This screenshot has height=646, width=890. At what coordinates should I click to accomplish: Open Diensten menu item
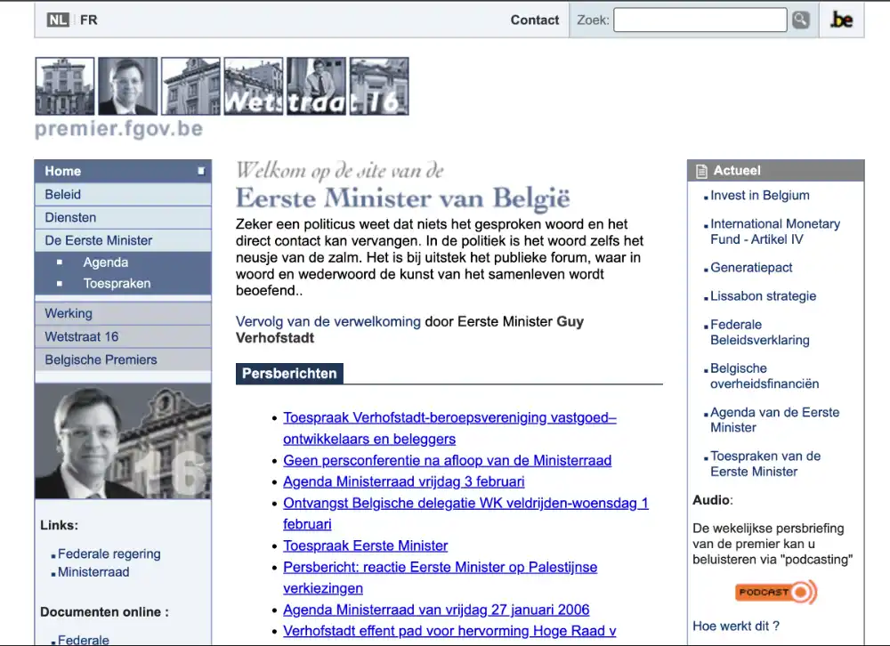(x=70, y=217)
